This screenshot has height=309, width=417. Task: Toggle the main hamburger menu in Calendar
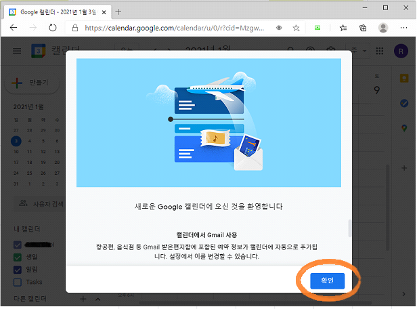click(17, 51)
